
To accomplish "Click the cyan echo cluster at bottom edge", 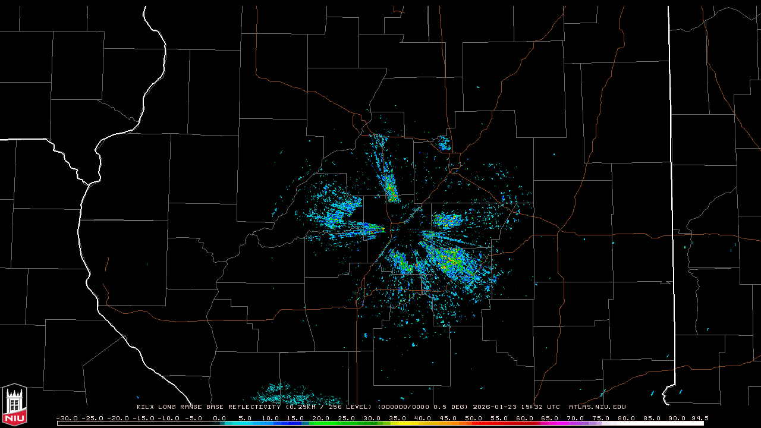I will tap(291, 395).
